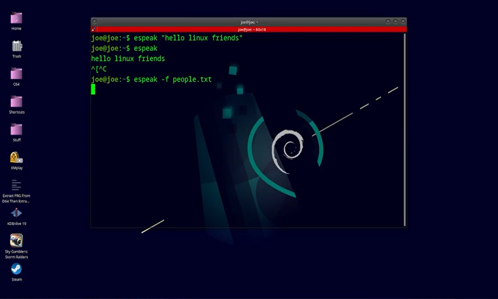Select the Extract PRG From D64 file
Image resolution: width=498 pixels, height=299 pixels.
pyautogui.click(x=16, y=186)
